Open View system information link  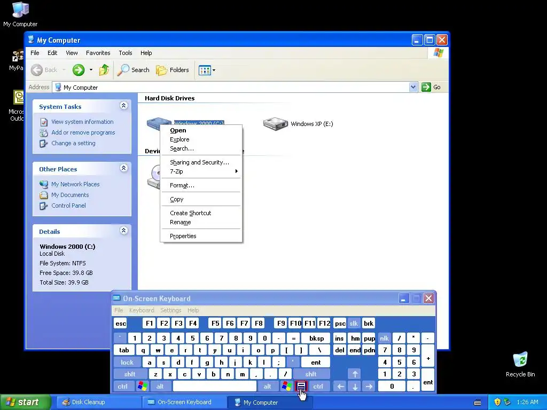pyautogui.click(x=82, y=122)
